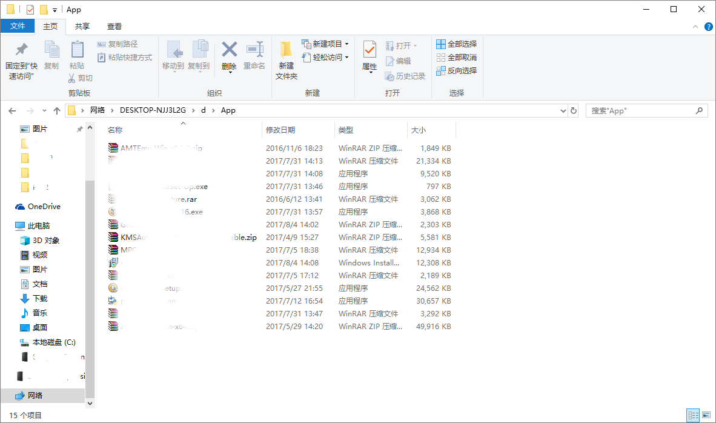Select Local Disk (C:) in navigation pane
Screen dimensions: 716x423
coord(47,342)
